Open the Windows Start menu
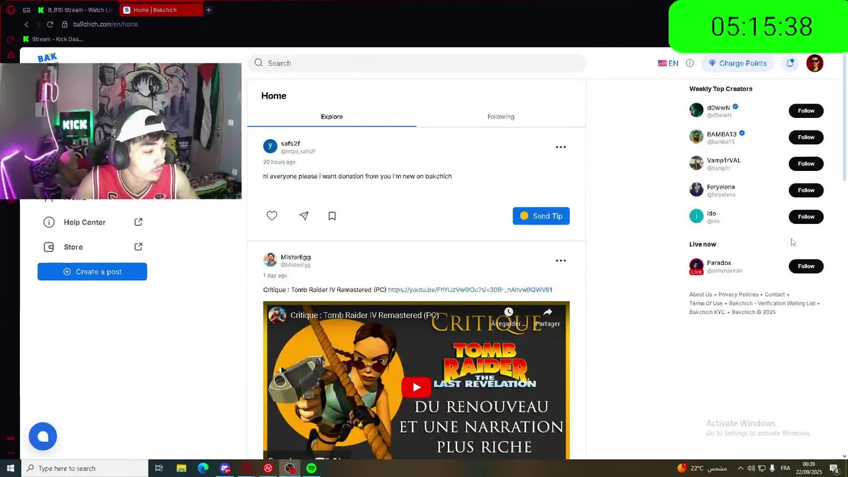 pyautogui.click(x=11, y=468)
